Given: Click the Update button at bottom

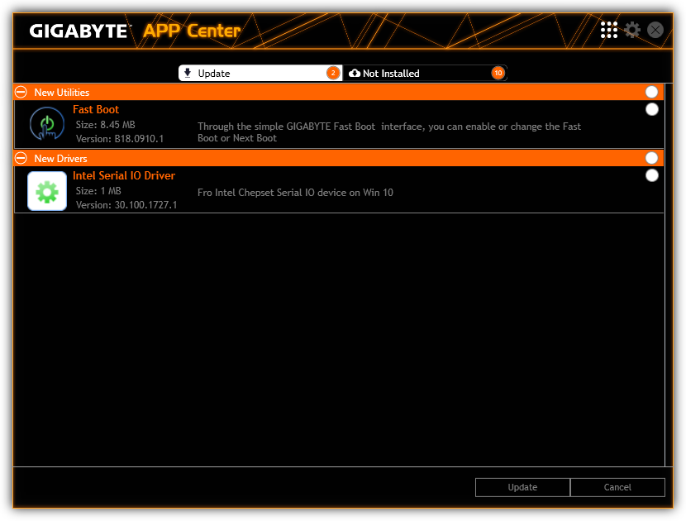Looking at the screenshot, I should [x=522, y=487].
